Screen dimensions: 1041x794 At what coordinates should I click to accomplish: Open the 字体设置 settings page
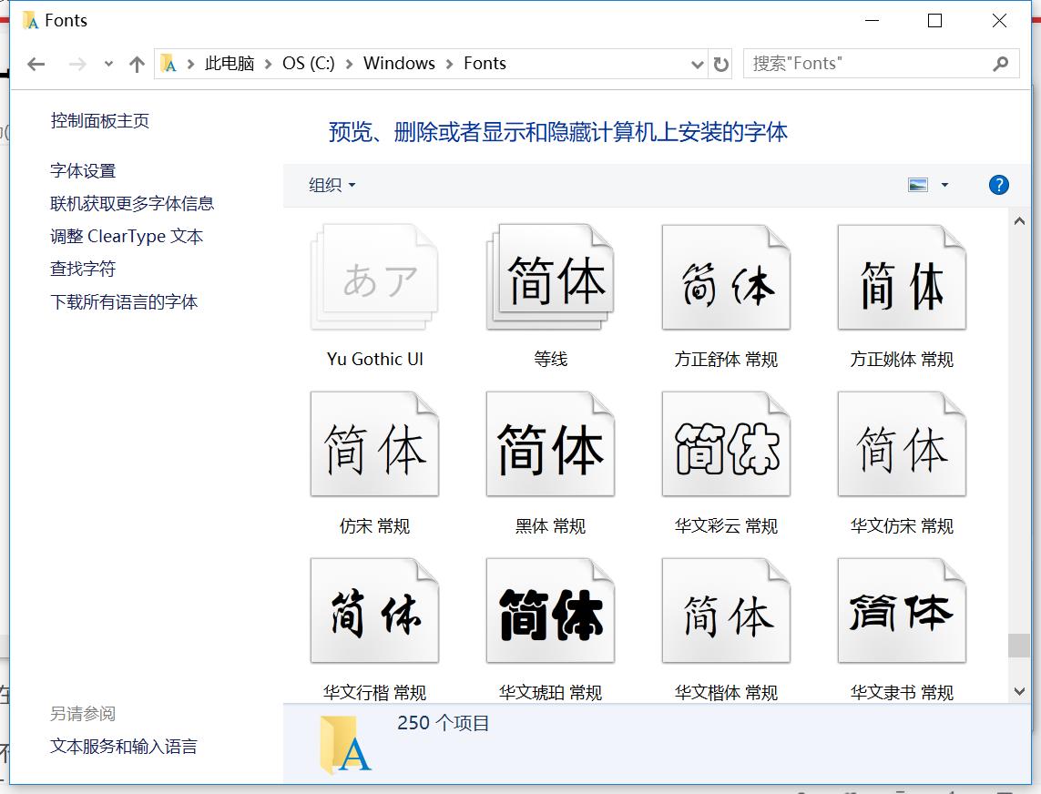81,170
